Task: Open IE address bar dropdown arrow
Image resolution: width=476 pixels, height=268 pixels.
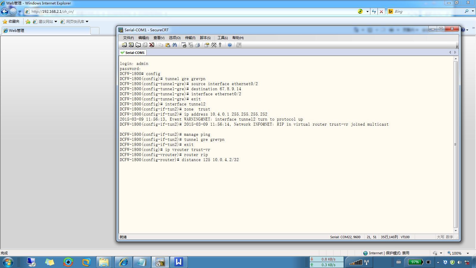Action: 367,12
